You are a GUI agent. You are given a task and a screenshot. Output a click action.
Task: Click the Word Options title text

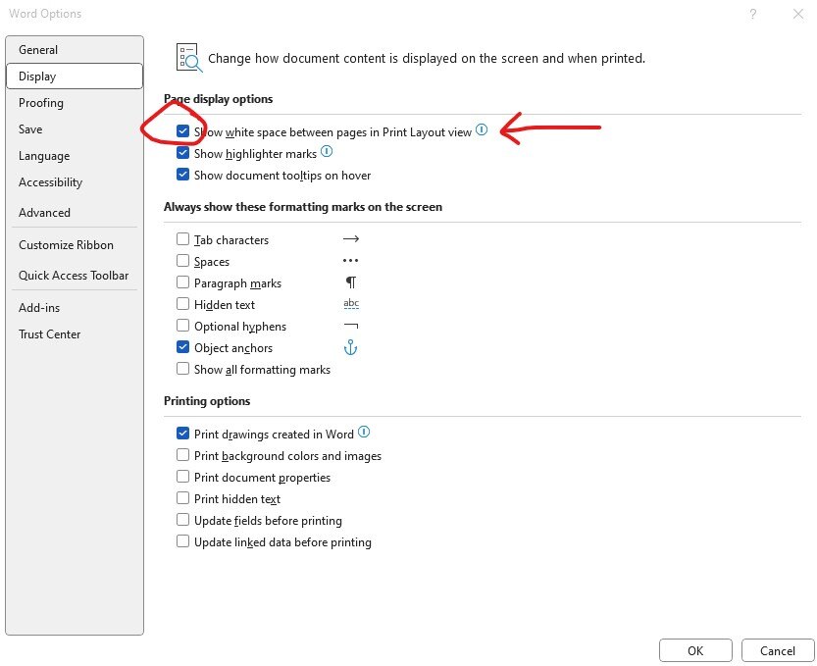(x=45, y=14)
